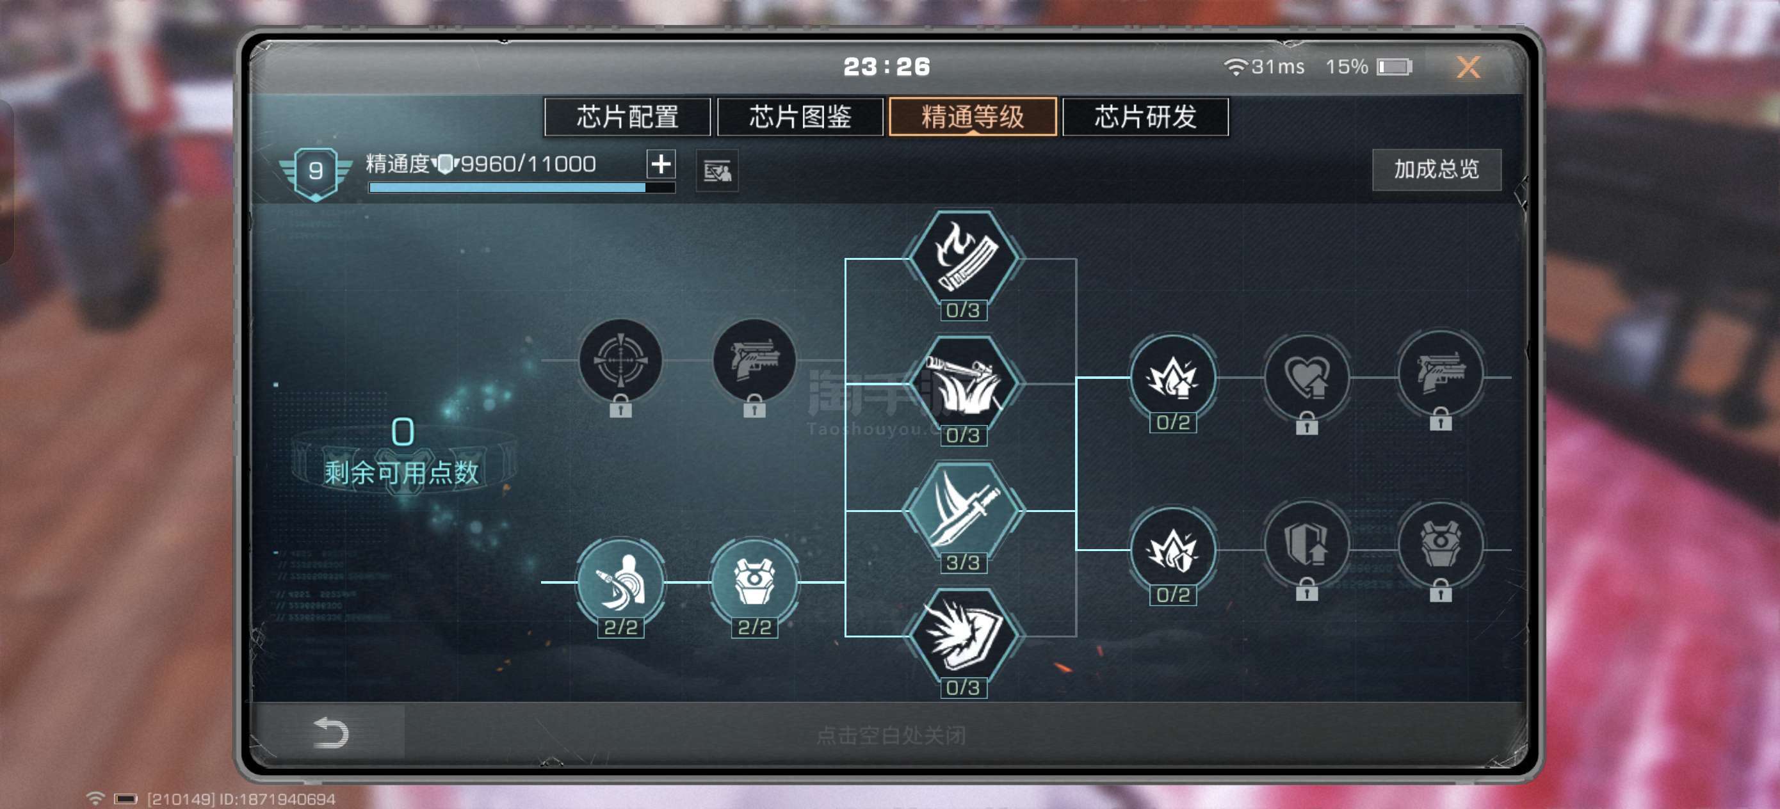
Task: Select the body armor skill node 2/2
Action: pos(754,582)
